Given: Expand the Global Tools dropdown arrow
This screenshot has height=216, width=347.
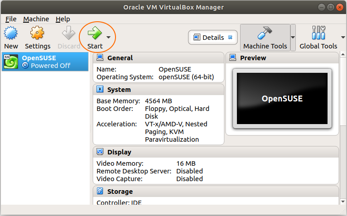Looking at the screenshot, I should 343,37.
